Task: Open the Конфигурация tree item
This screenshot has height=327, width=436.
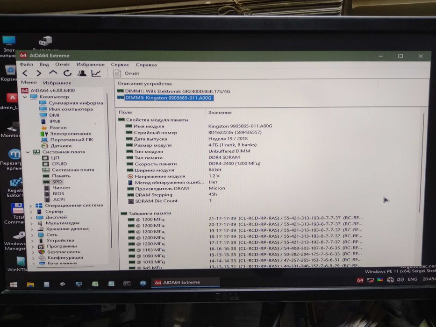Action: coord(61,257)
